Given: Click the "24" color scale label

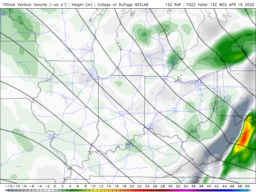Looking at the screenshot, I should (x=147, y=186).
